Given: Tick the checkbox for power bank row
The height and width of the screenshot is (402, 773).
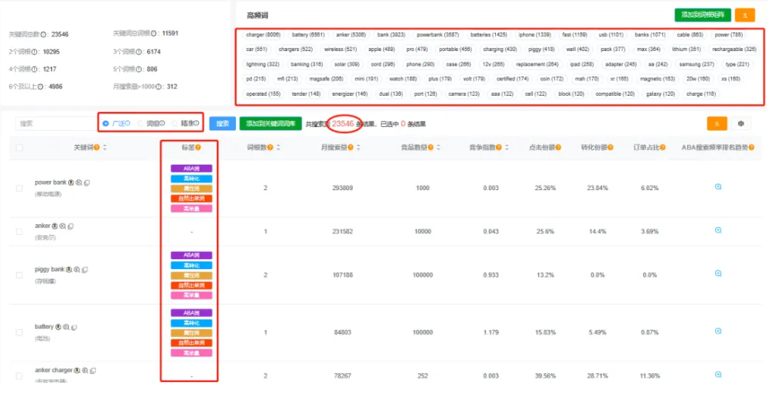Looking at the screenshot, I should (x=19, y=188).
